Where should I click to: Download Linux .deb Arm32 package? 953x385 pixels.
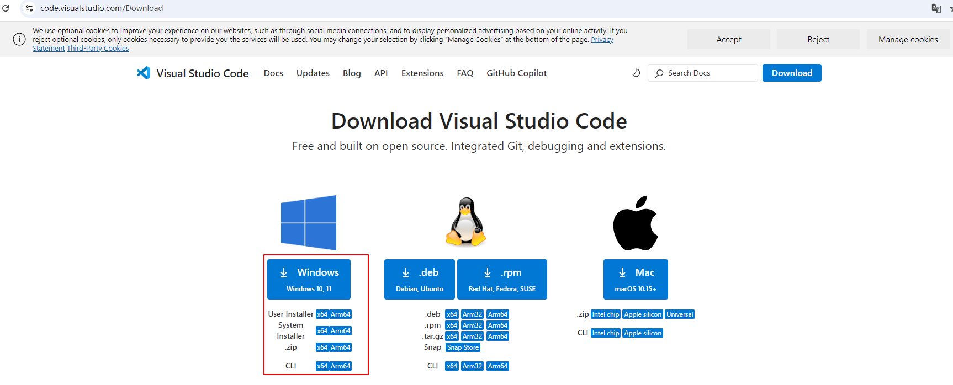pyautogui.click(x=473, y=314)
